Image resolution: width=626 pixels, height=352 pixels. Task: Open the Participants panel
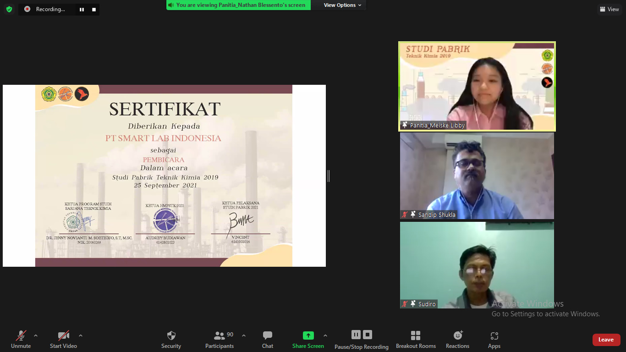coord(220,339)
